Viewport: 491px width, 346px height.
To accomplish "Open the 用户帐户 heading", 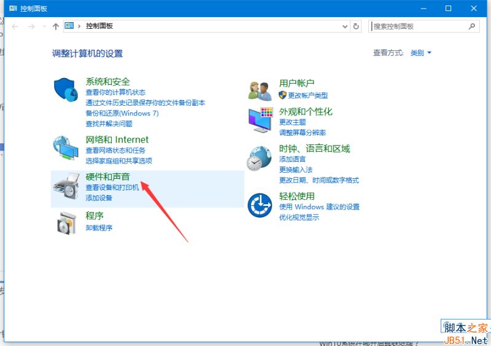I will point(297,83).
